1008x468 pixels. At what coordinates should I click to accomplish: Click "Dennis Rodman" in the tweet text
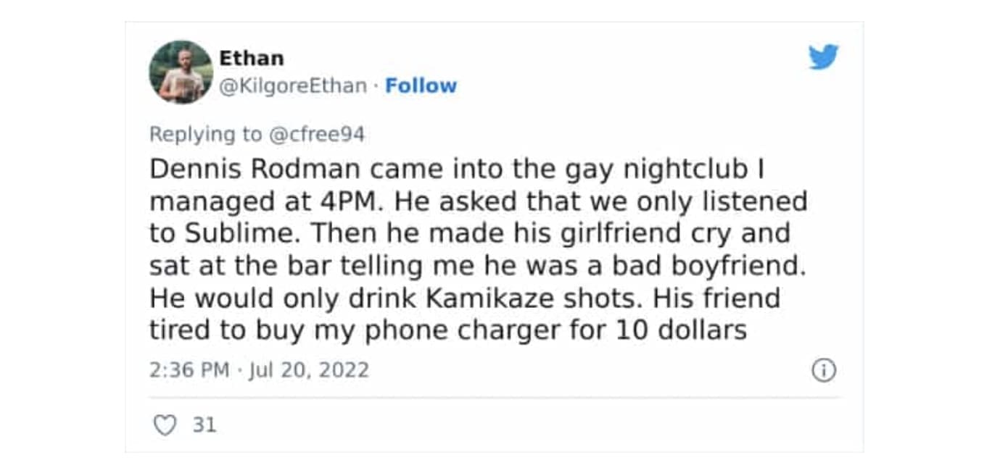pos(254,170)
